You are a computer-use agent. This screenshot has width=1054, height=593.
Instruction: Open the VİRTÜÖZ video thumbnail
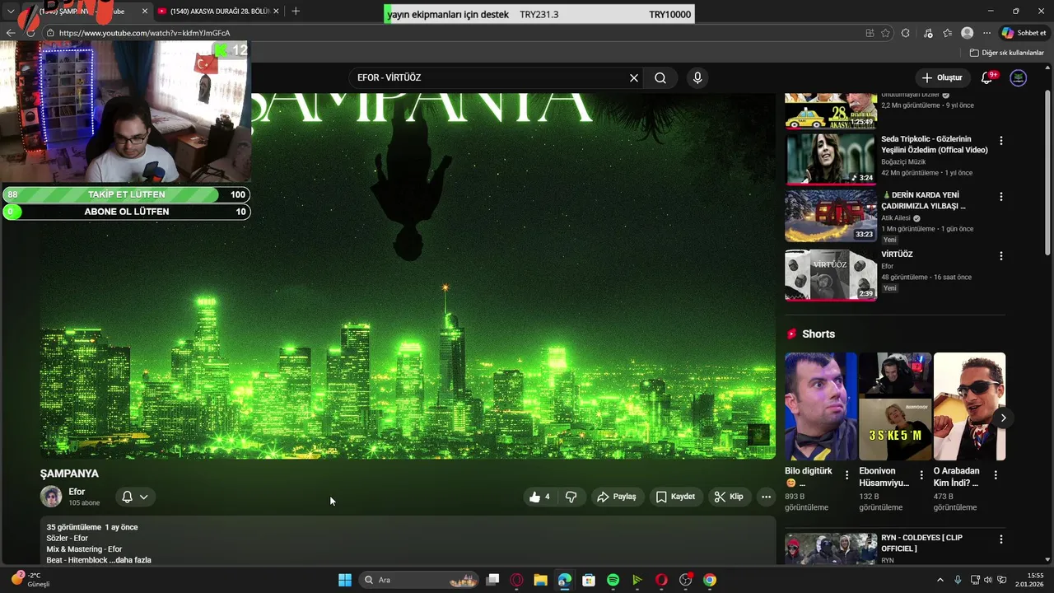(830, 275)
